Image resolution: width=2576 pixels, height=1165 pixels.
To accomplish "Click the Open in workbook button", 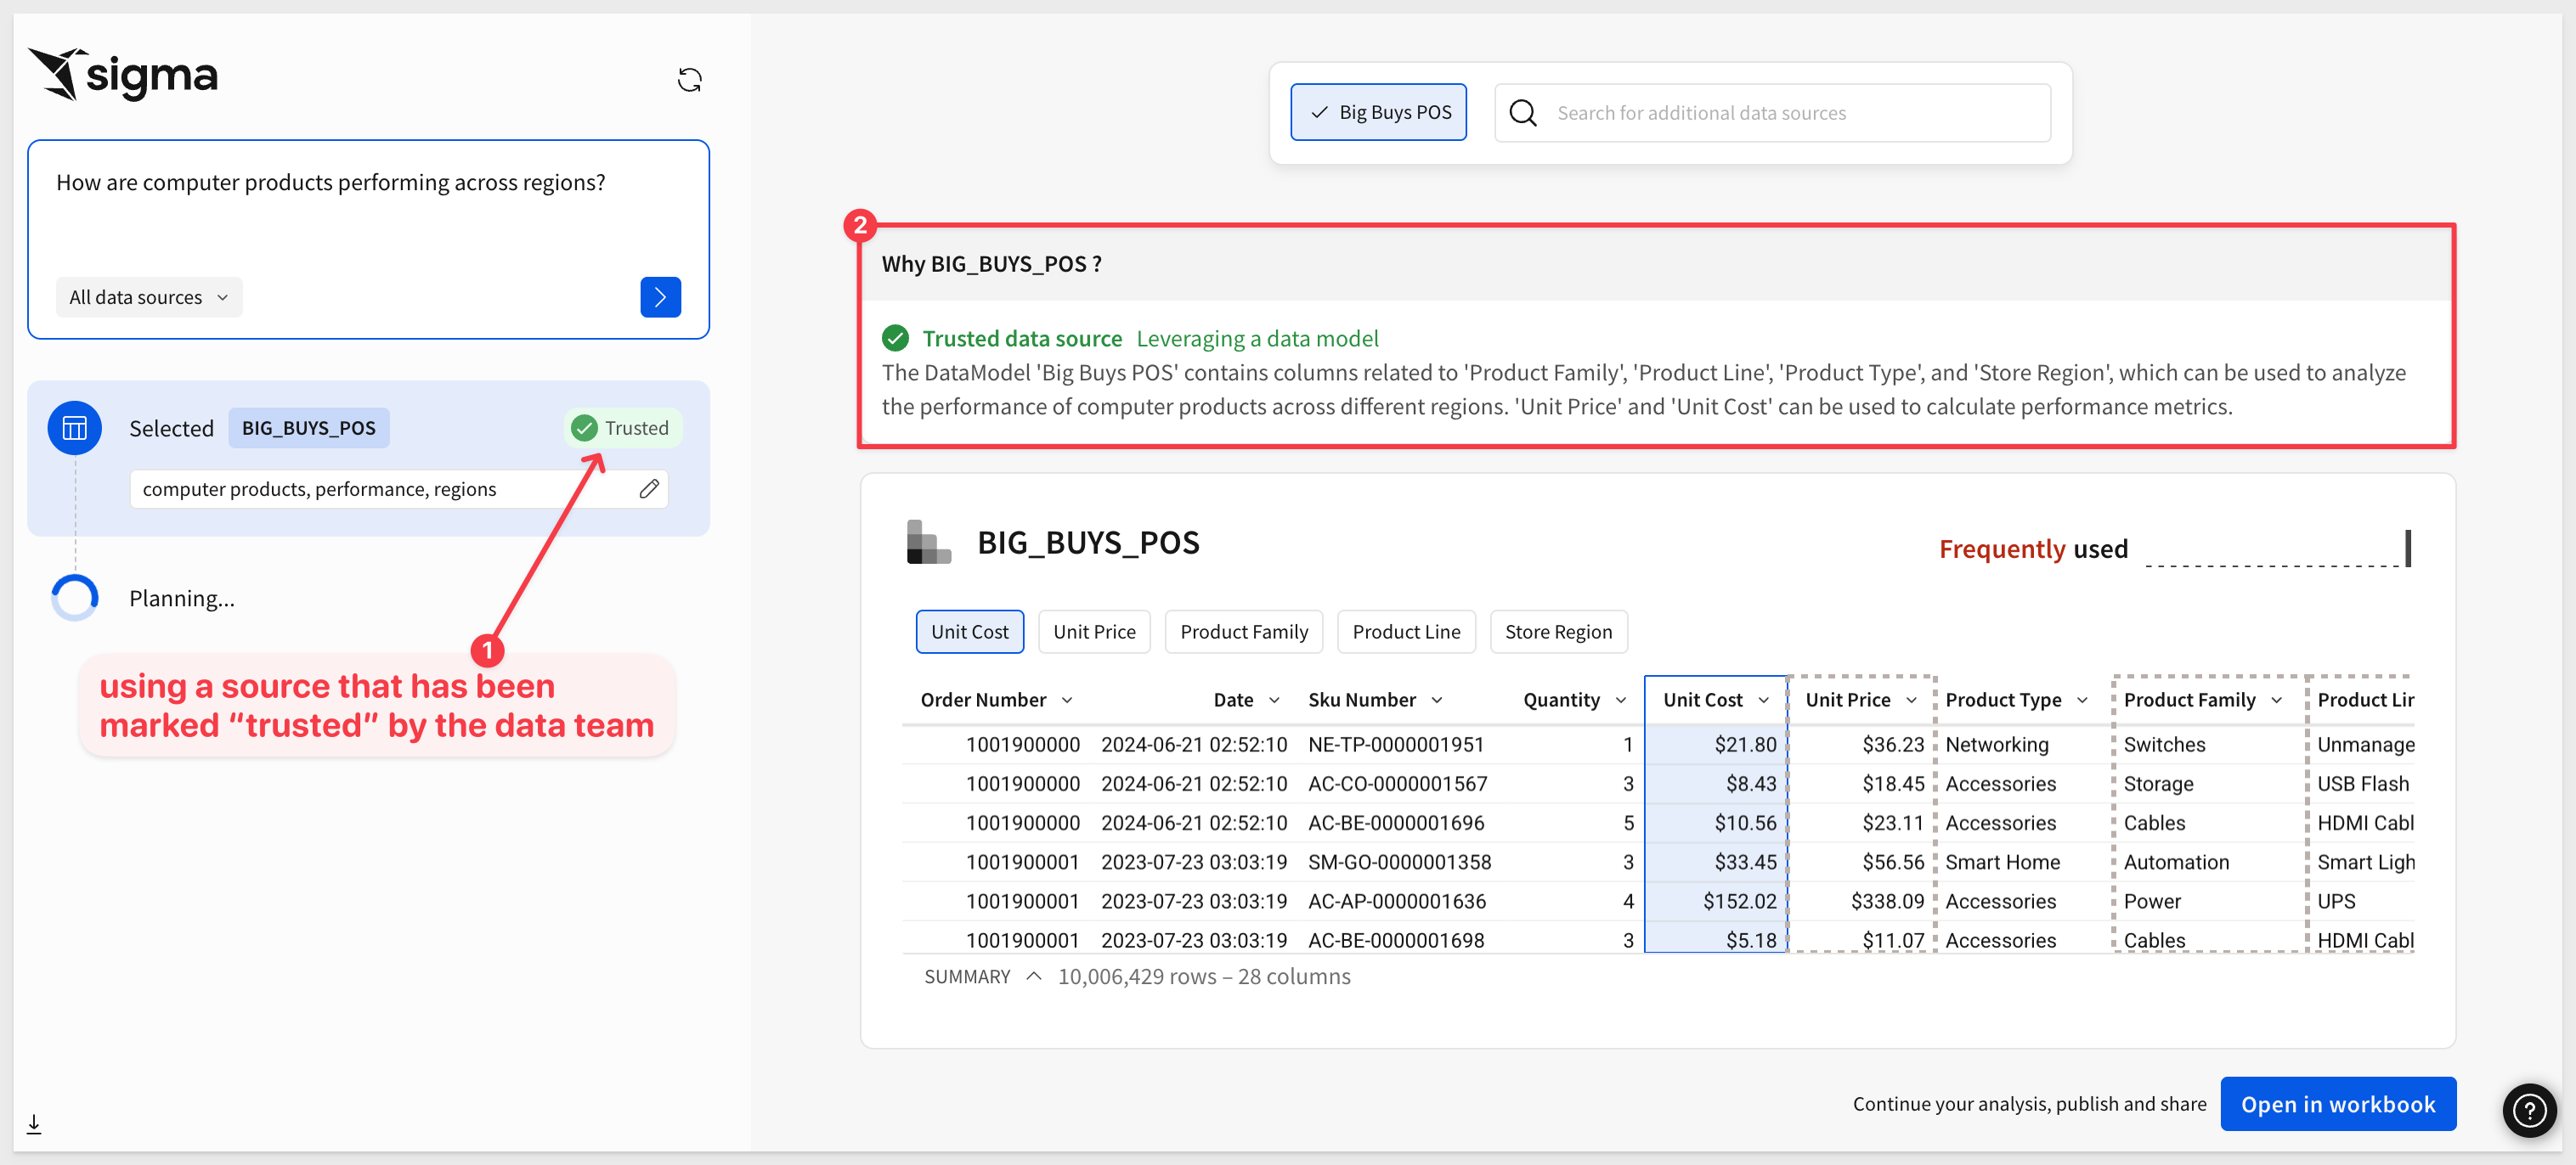I will [x=2338, y=1104].
